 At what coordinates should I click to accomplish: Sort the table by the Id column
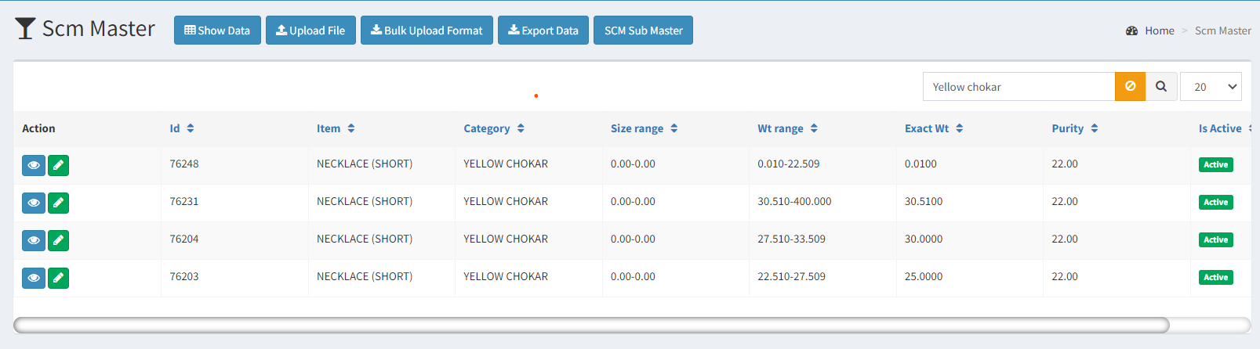click(182, 128)
